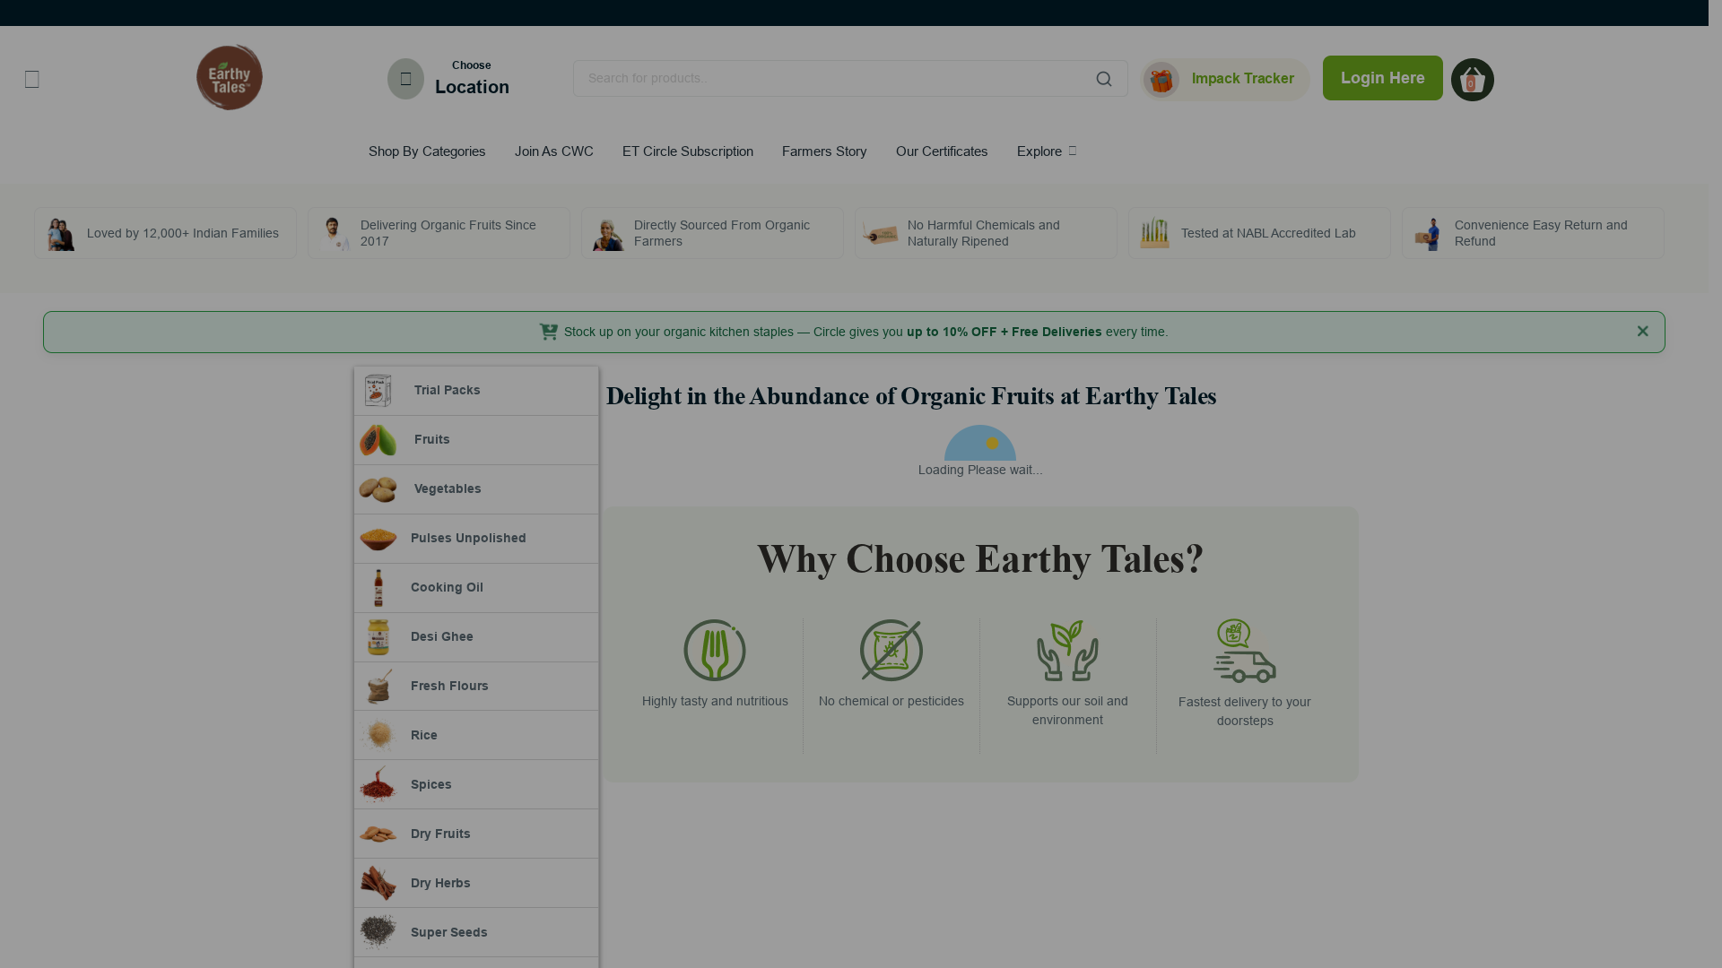Expand the Explore dropdown menu
Viewport: 1722px width, 968px height.
click(x=1046, y=151)
